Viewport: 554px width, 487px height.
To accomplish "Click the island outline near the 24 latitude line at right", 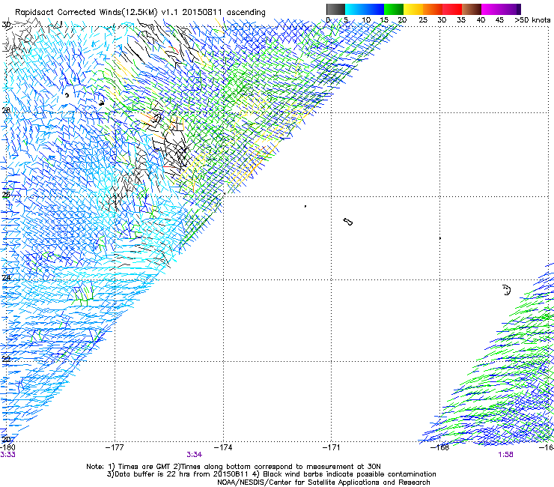I will [x=507, y=290].
